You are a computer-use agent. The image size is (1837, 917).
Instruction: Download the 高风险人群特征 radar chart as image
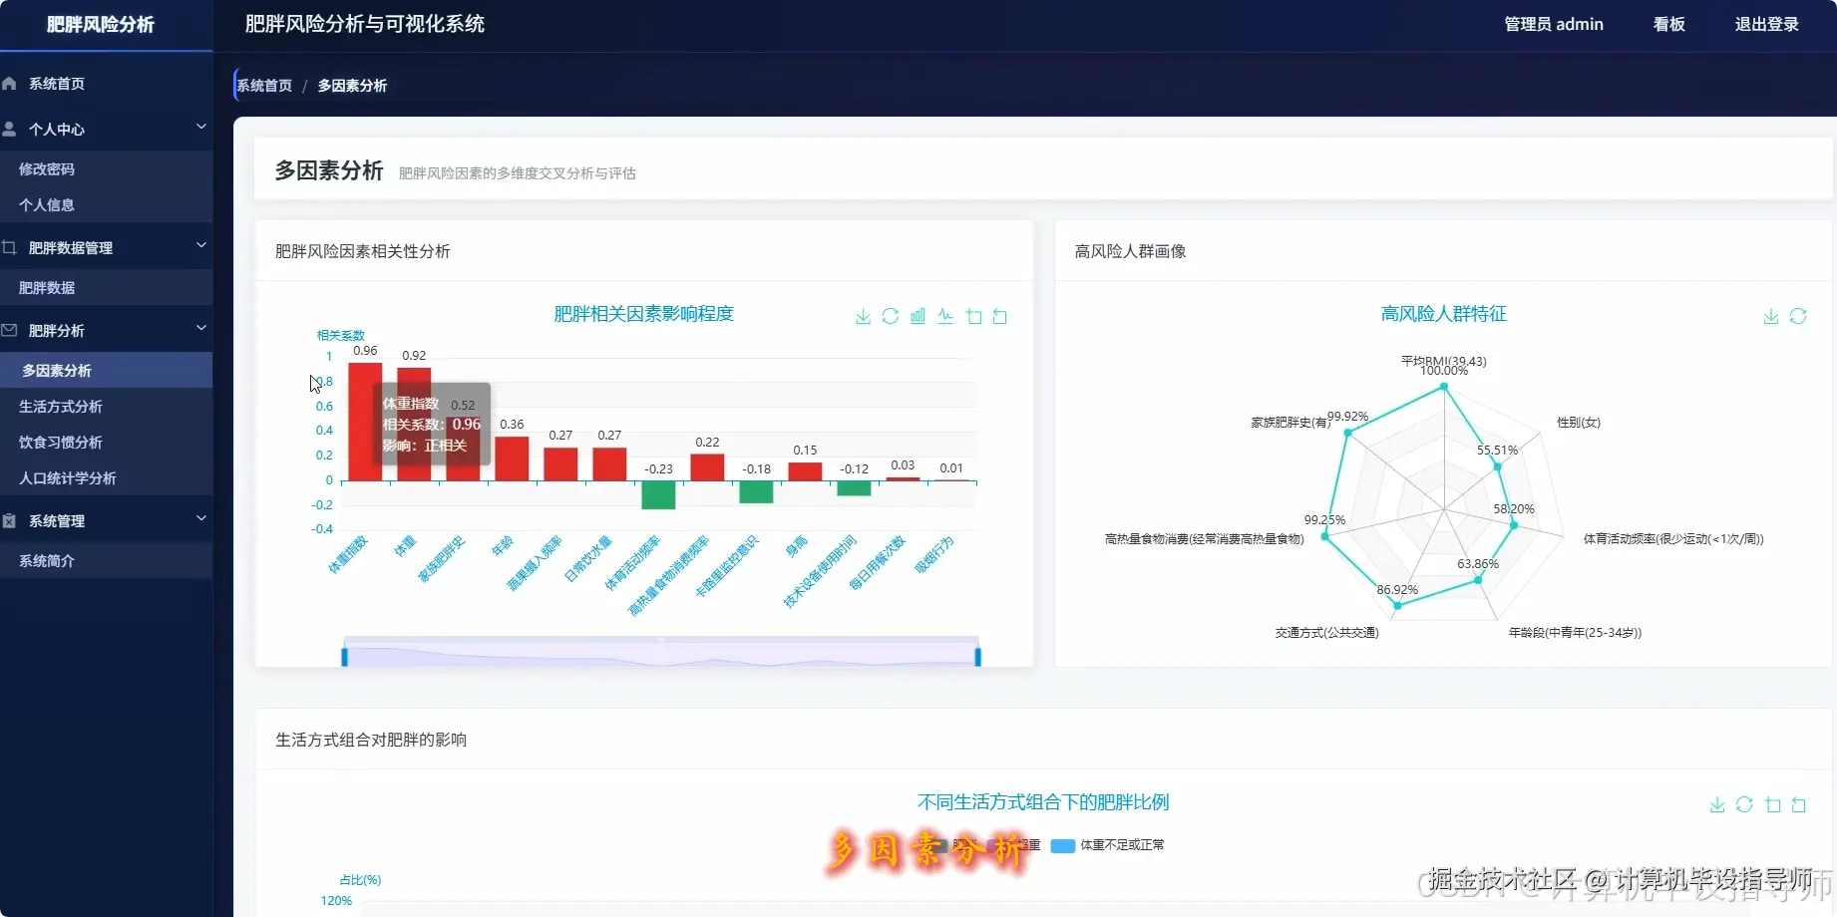pos(1769,316)
